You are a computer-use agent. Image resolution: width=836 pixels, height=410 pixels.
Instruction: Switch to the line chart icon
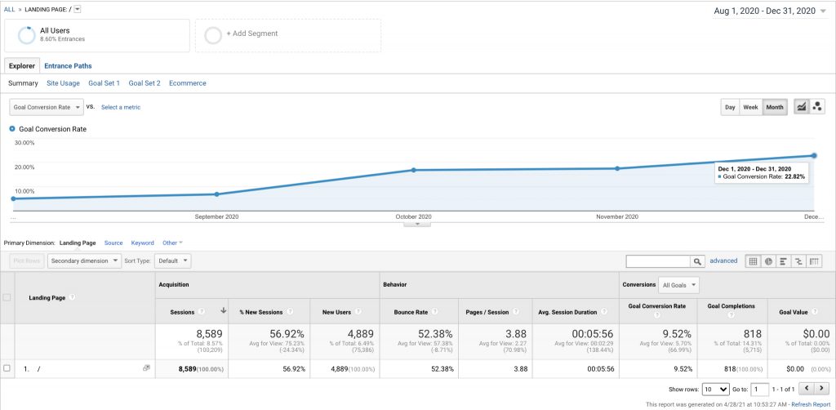(x=802, y=107)
